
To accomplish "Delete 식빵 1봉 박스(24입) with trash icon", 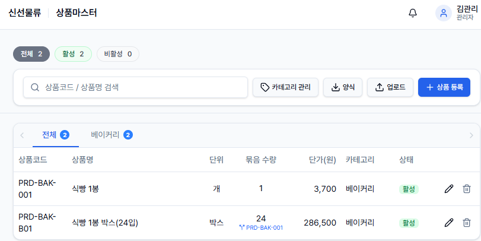I will click(x=467, y=223).
